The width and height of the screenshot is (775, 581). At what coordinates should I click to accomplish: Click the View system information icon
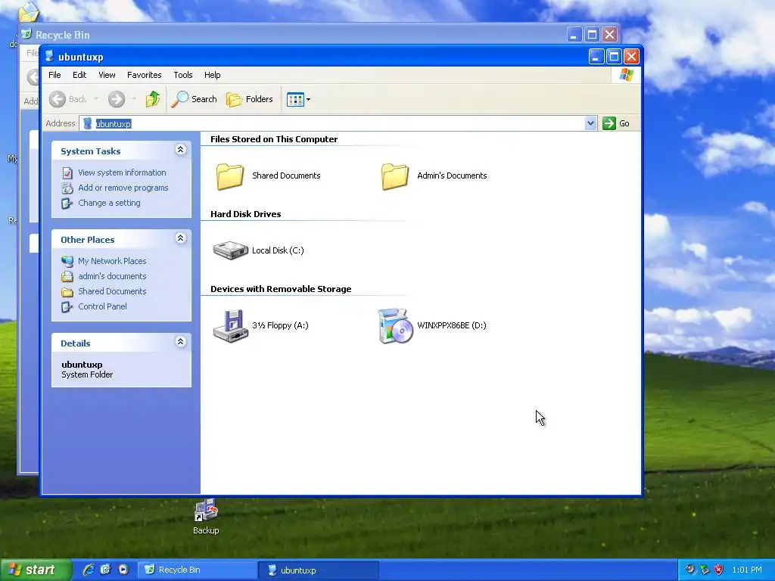point(67,173)
